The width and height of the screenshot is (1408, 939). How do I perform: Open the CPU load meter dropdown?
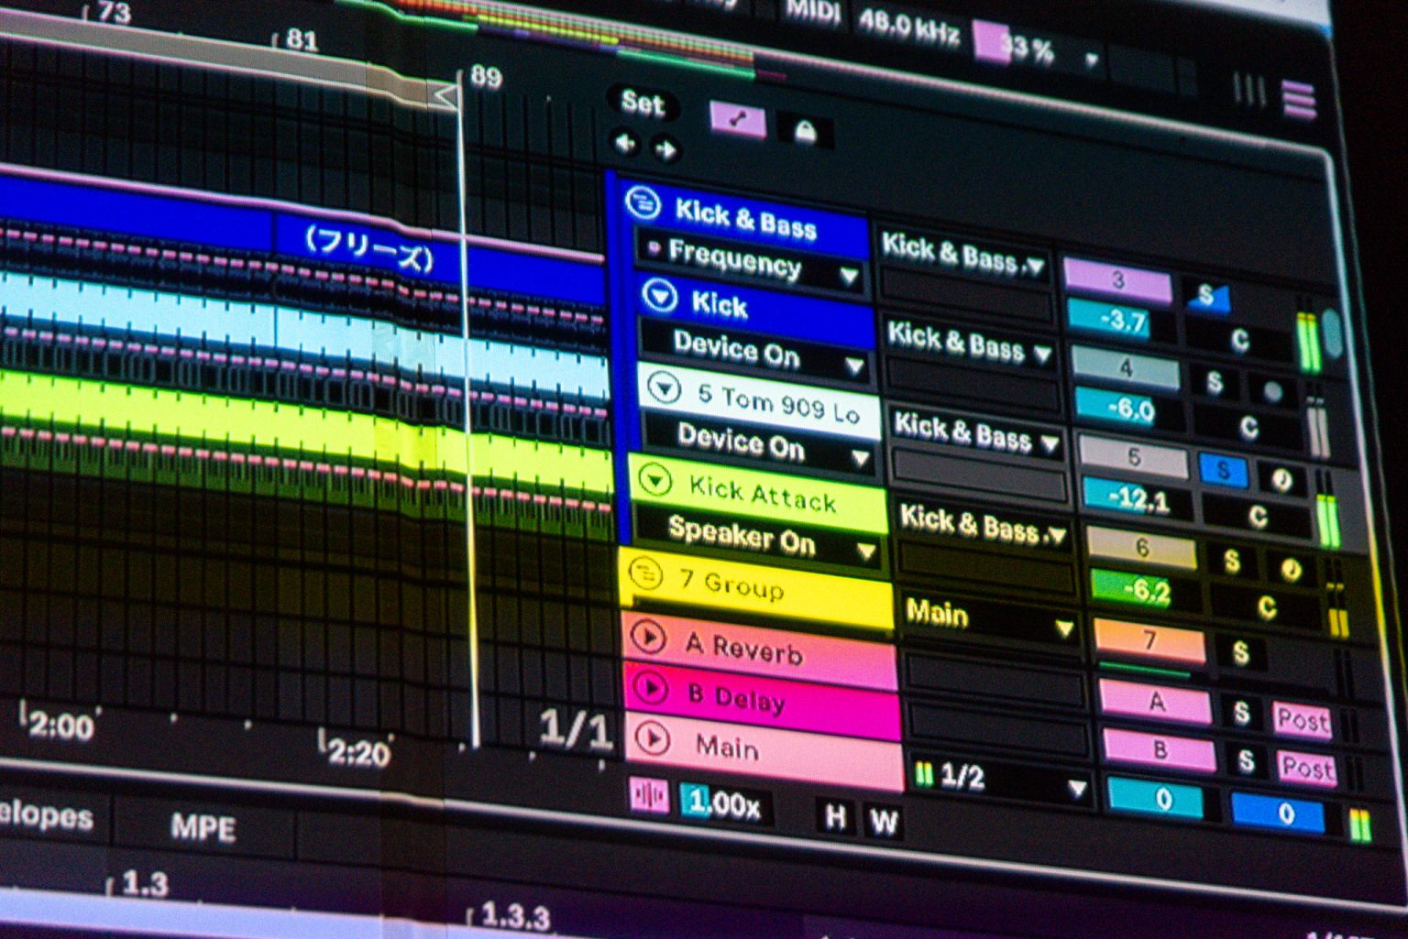click(1091, 60)
